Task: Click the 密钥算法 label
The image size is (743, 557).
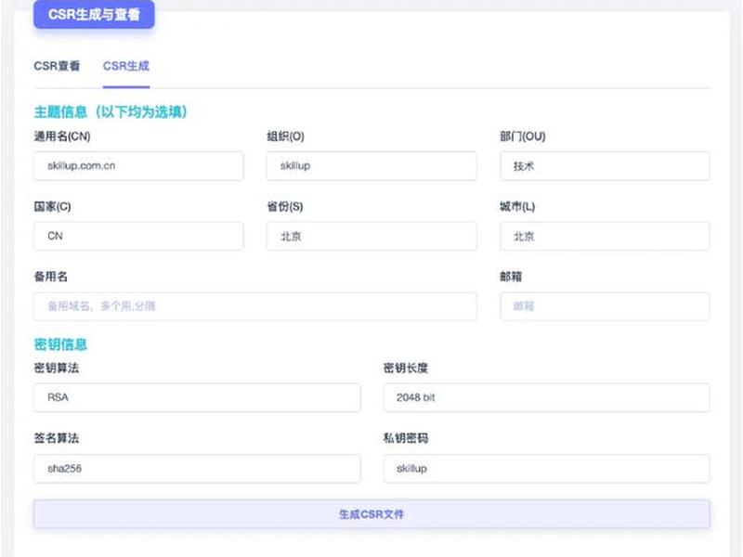Action: tap(57, 368)
